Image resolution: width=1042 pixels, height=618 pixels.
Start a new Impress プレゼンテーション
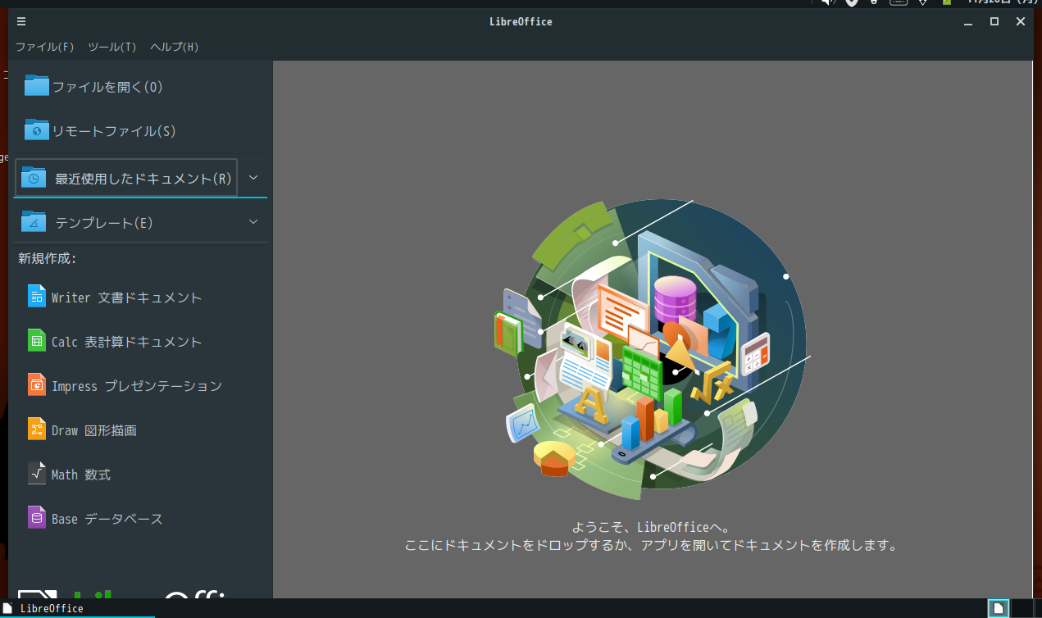(x=141, y=385)
